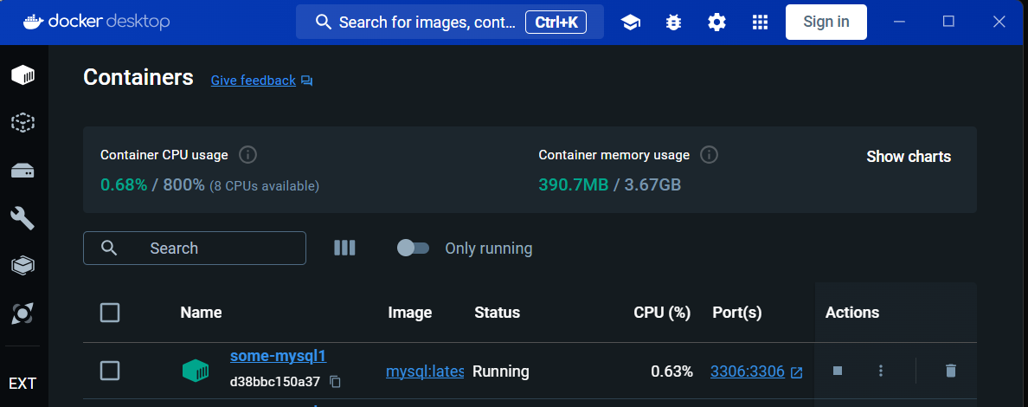The width and height of the screenshot is (1028, 407).
Task: Click the Running status text
Action: (501, 371)
